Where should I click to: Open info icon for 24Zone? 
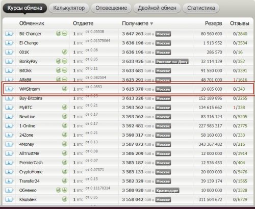9,135
